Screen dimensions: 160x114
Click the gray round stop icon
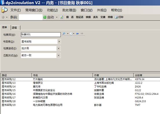pos(3,17)
